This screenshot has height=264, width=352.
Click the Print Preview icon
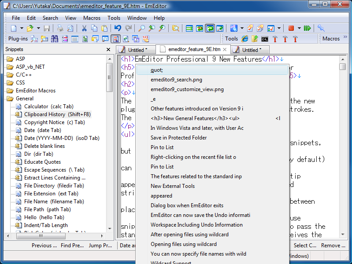coord(70,28)
